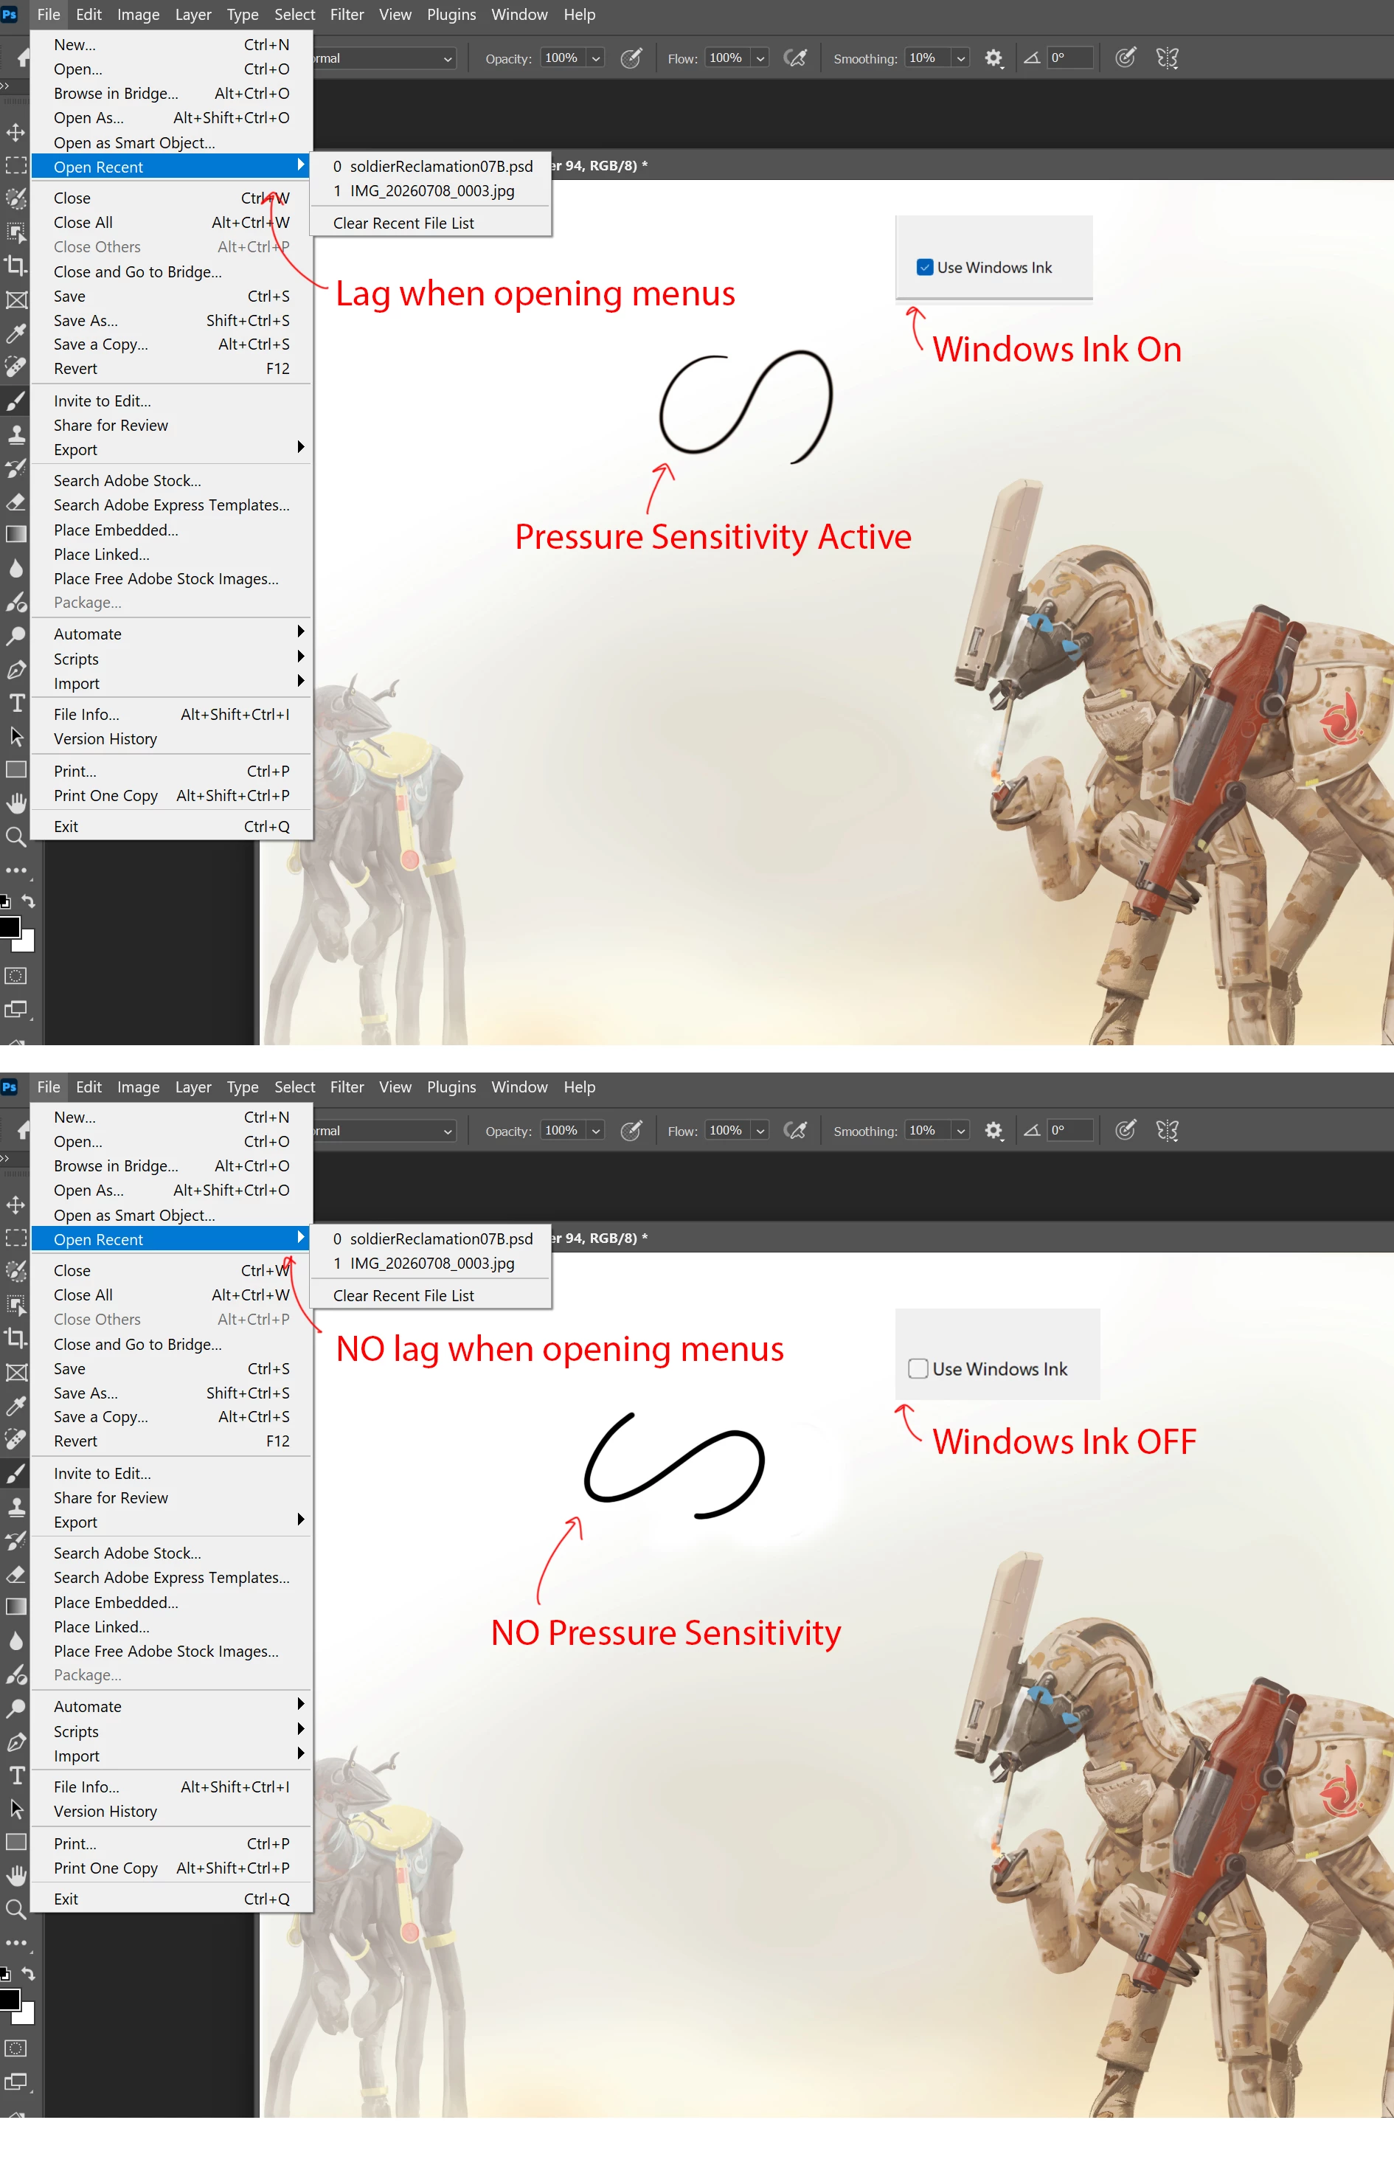Open the Window menu in the lower window

click(519, 1087)
